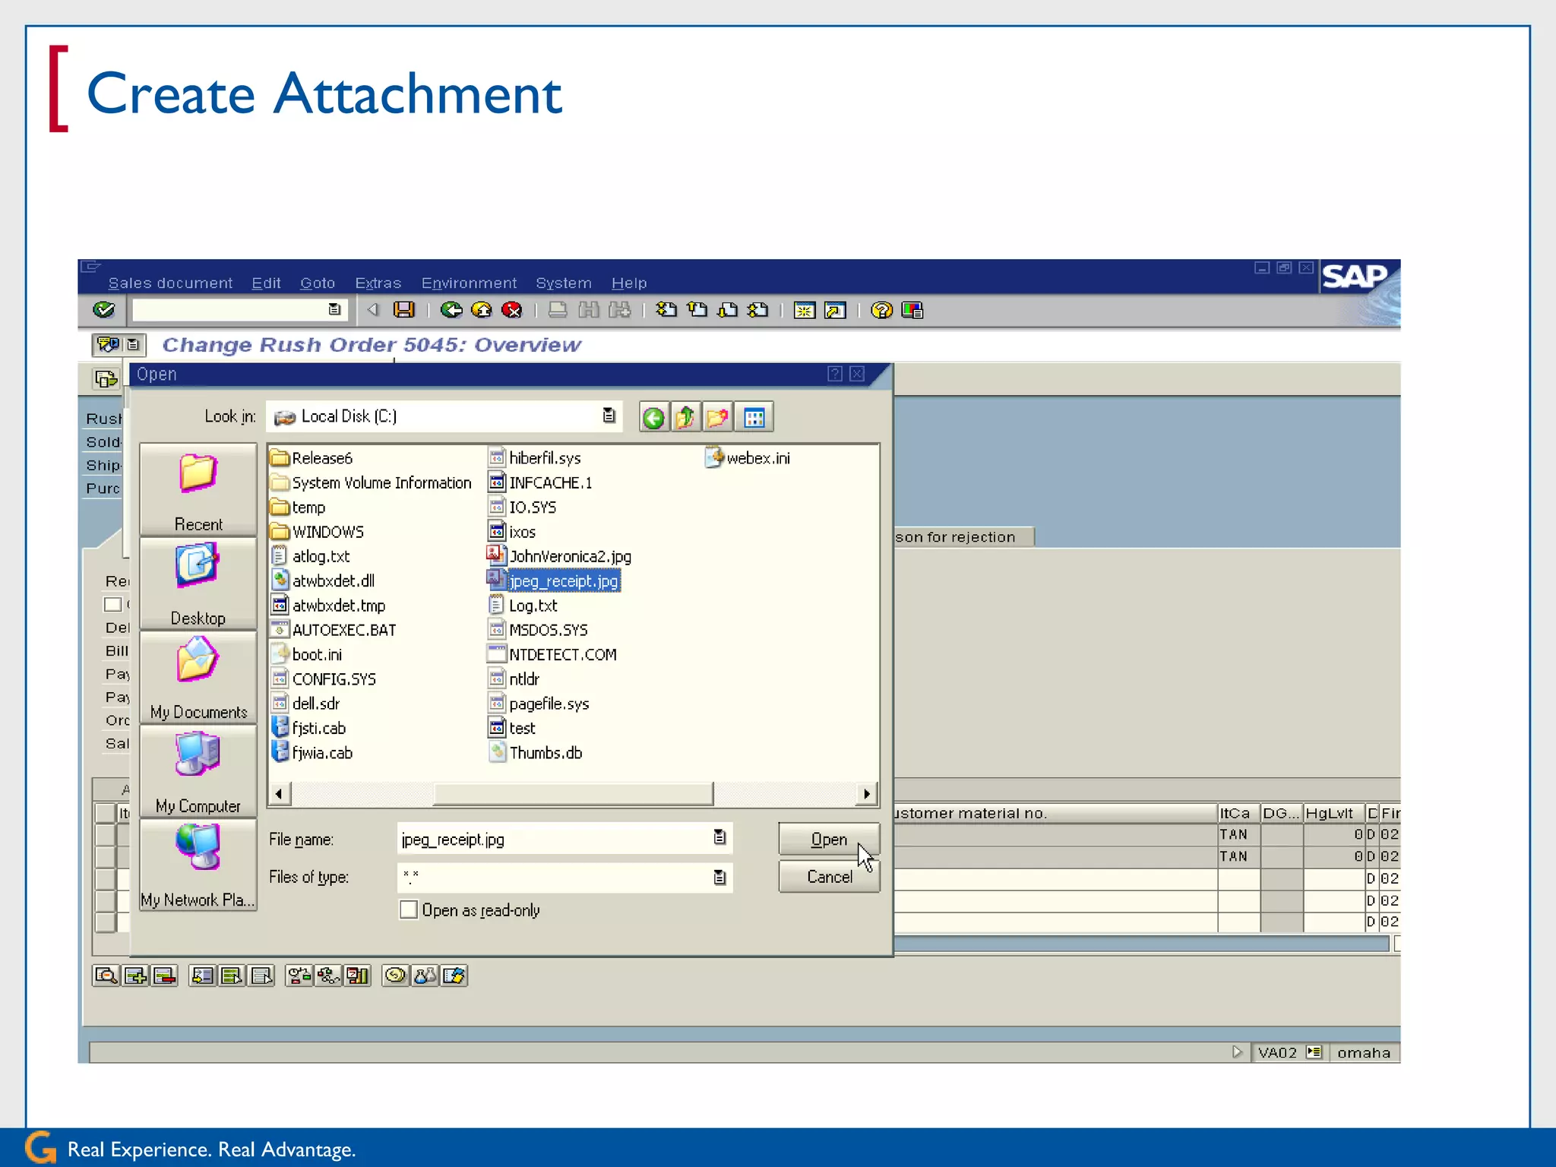The image size is (1556, 1167).
Task: Click the Cancel button in Open dialog
Action: tap(829, 877)
